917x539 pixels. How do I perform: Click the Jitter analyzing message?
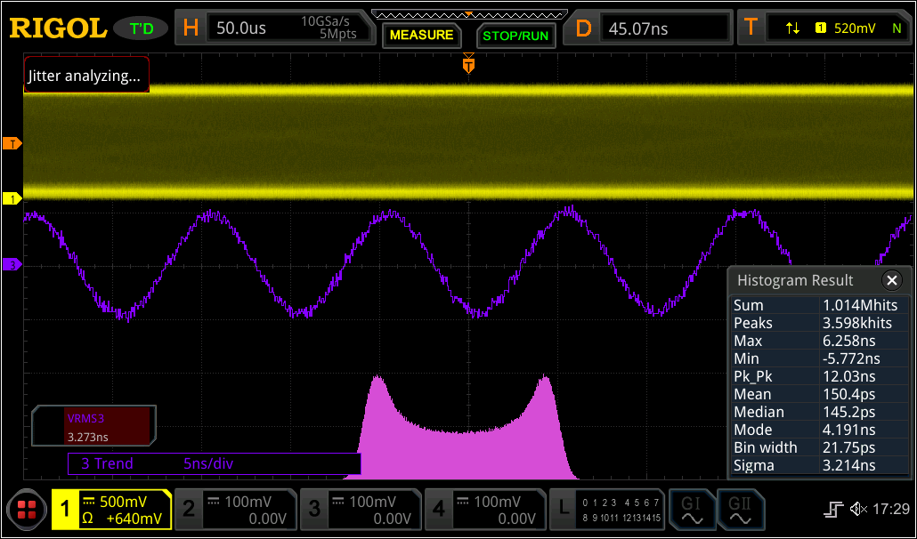[x=85, y=76]
